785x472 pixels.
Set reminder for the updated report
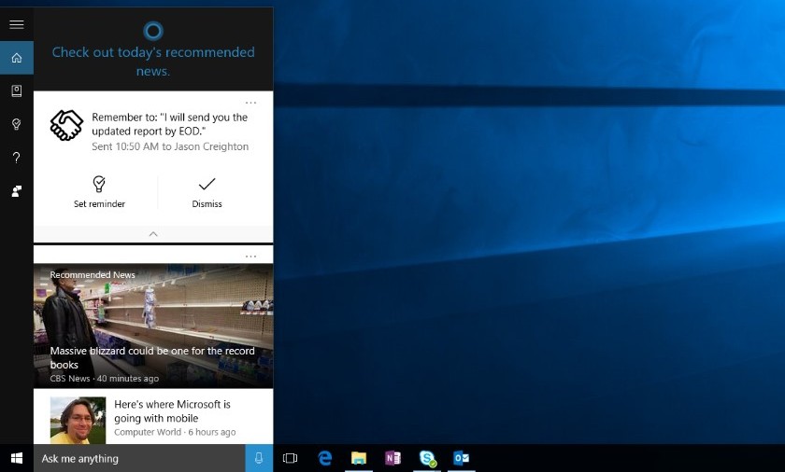[x=99, y=192]
